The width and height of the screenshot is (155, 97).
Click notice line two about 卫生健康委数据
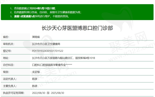point(46,12)
